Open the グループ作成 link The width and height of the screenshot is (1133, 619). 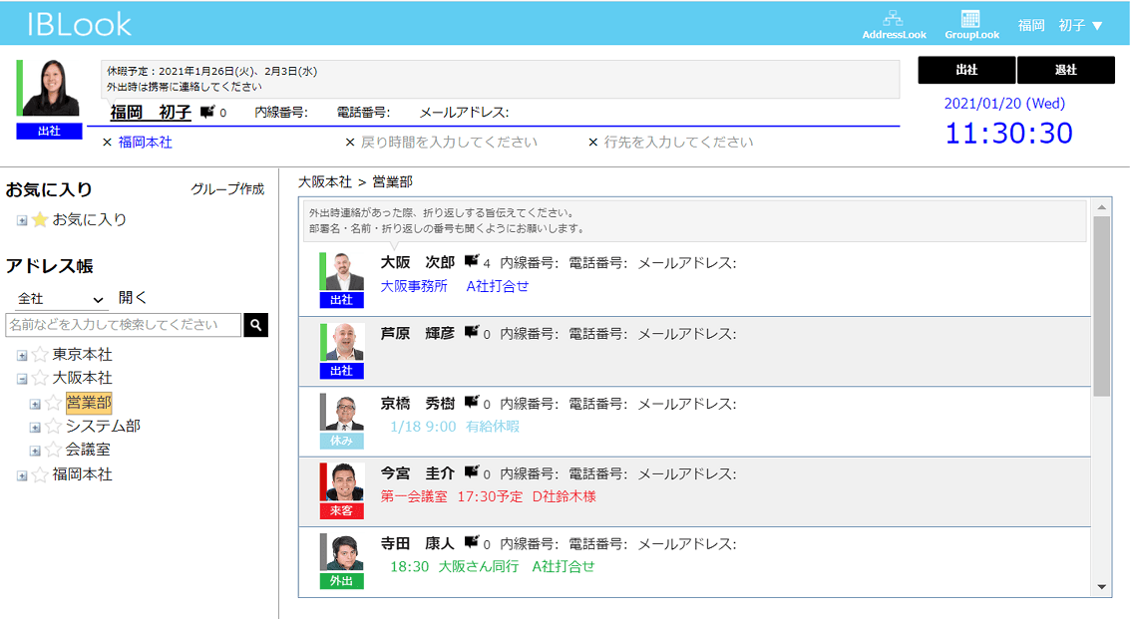point(228,188)
